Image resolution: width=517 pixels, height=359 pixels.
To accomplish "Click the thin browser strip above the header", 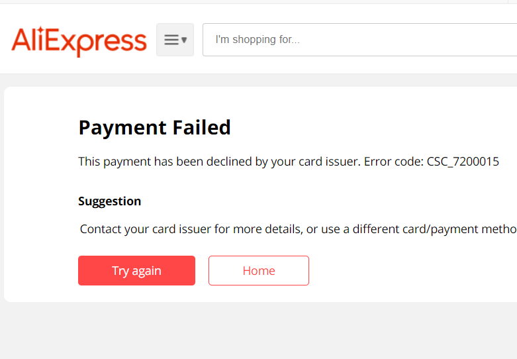I will click(258, 1).
